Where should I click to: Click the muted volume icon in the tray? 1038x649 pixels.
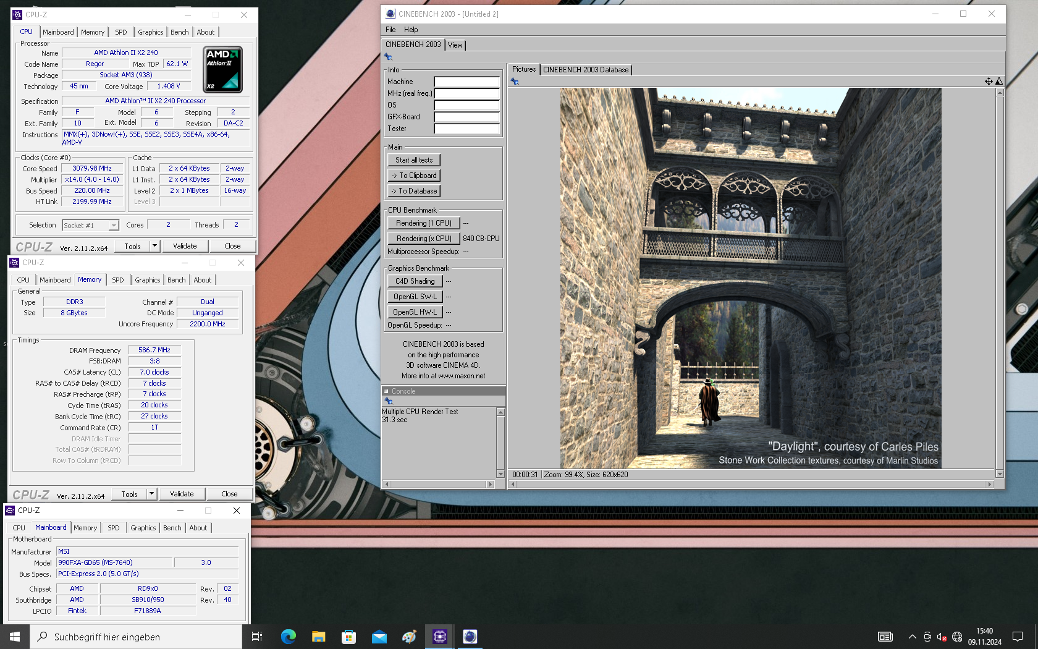942,637
